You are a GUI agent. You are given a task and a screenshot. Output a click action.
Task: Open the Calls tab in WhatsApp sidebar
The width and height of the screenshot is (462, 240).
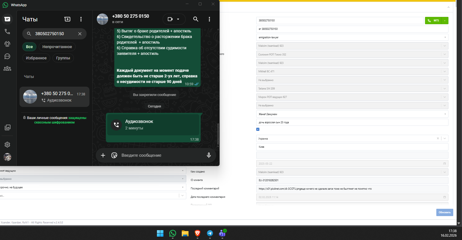click(7, 32)
